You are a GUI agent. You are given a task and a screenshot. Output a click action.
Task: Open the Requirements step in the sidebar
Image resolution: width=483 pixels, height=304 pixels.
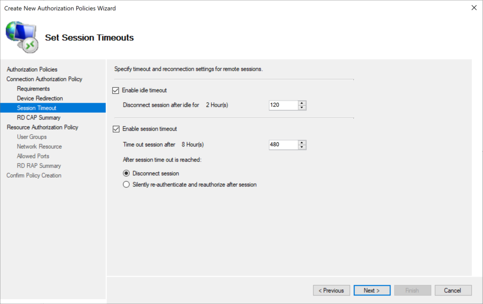[x=33, y=89]
